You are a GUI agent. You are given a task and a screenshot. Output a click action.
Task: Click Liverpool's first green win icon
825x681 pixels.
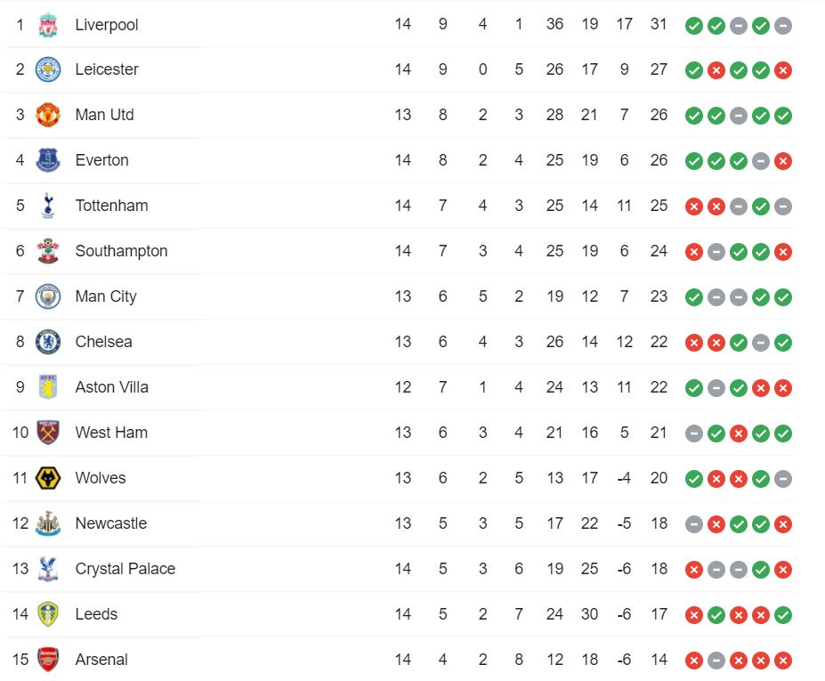click(694, 25)
